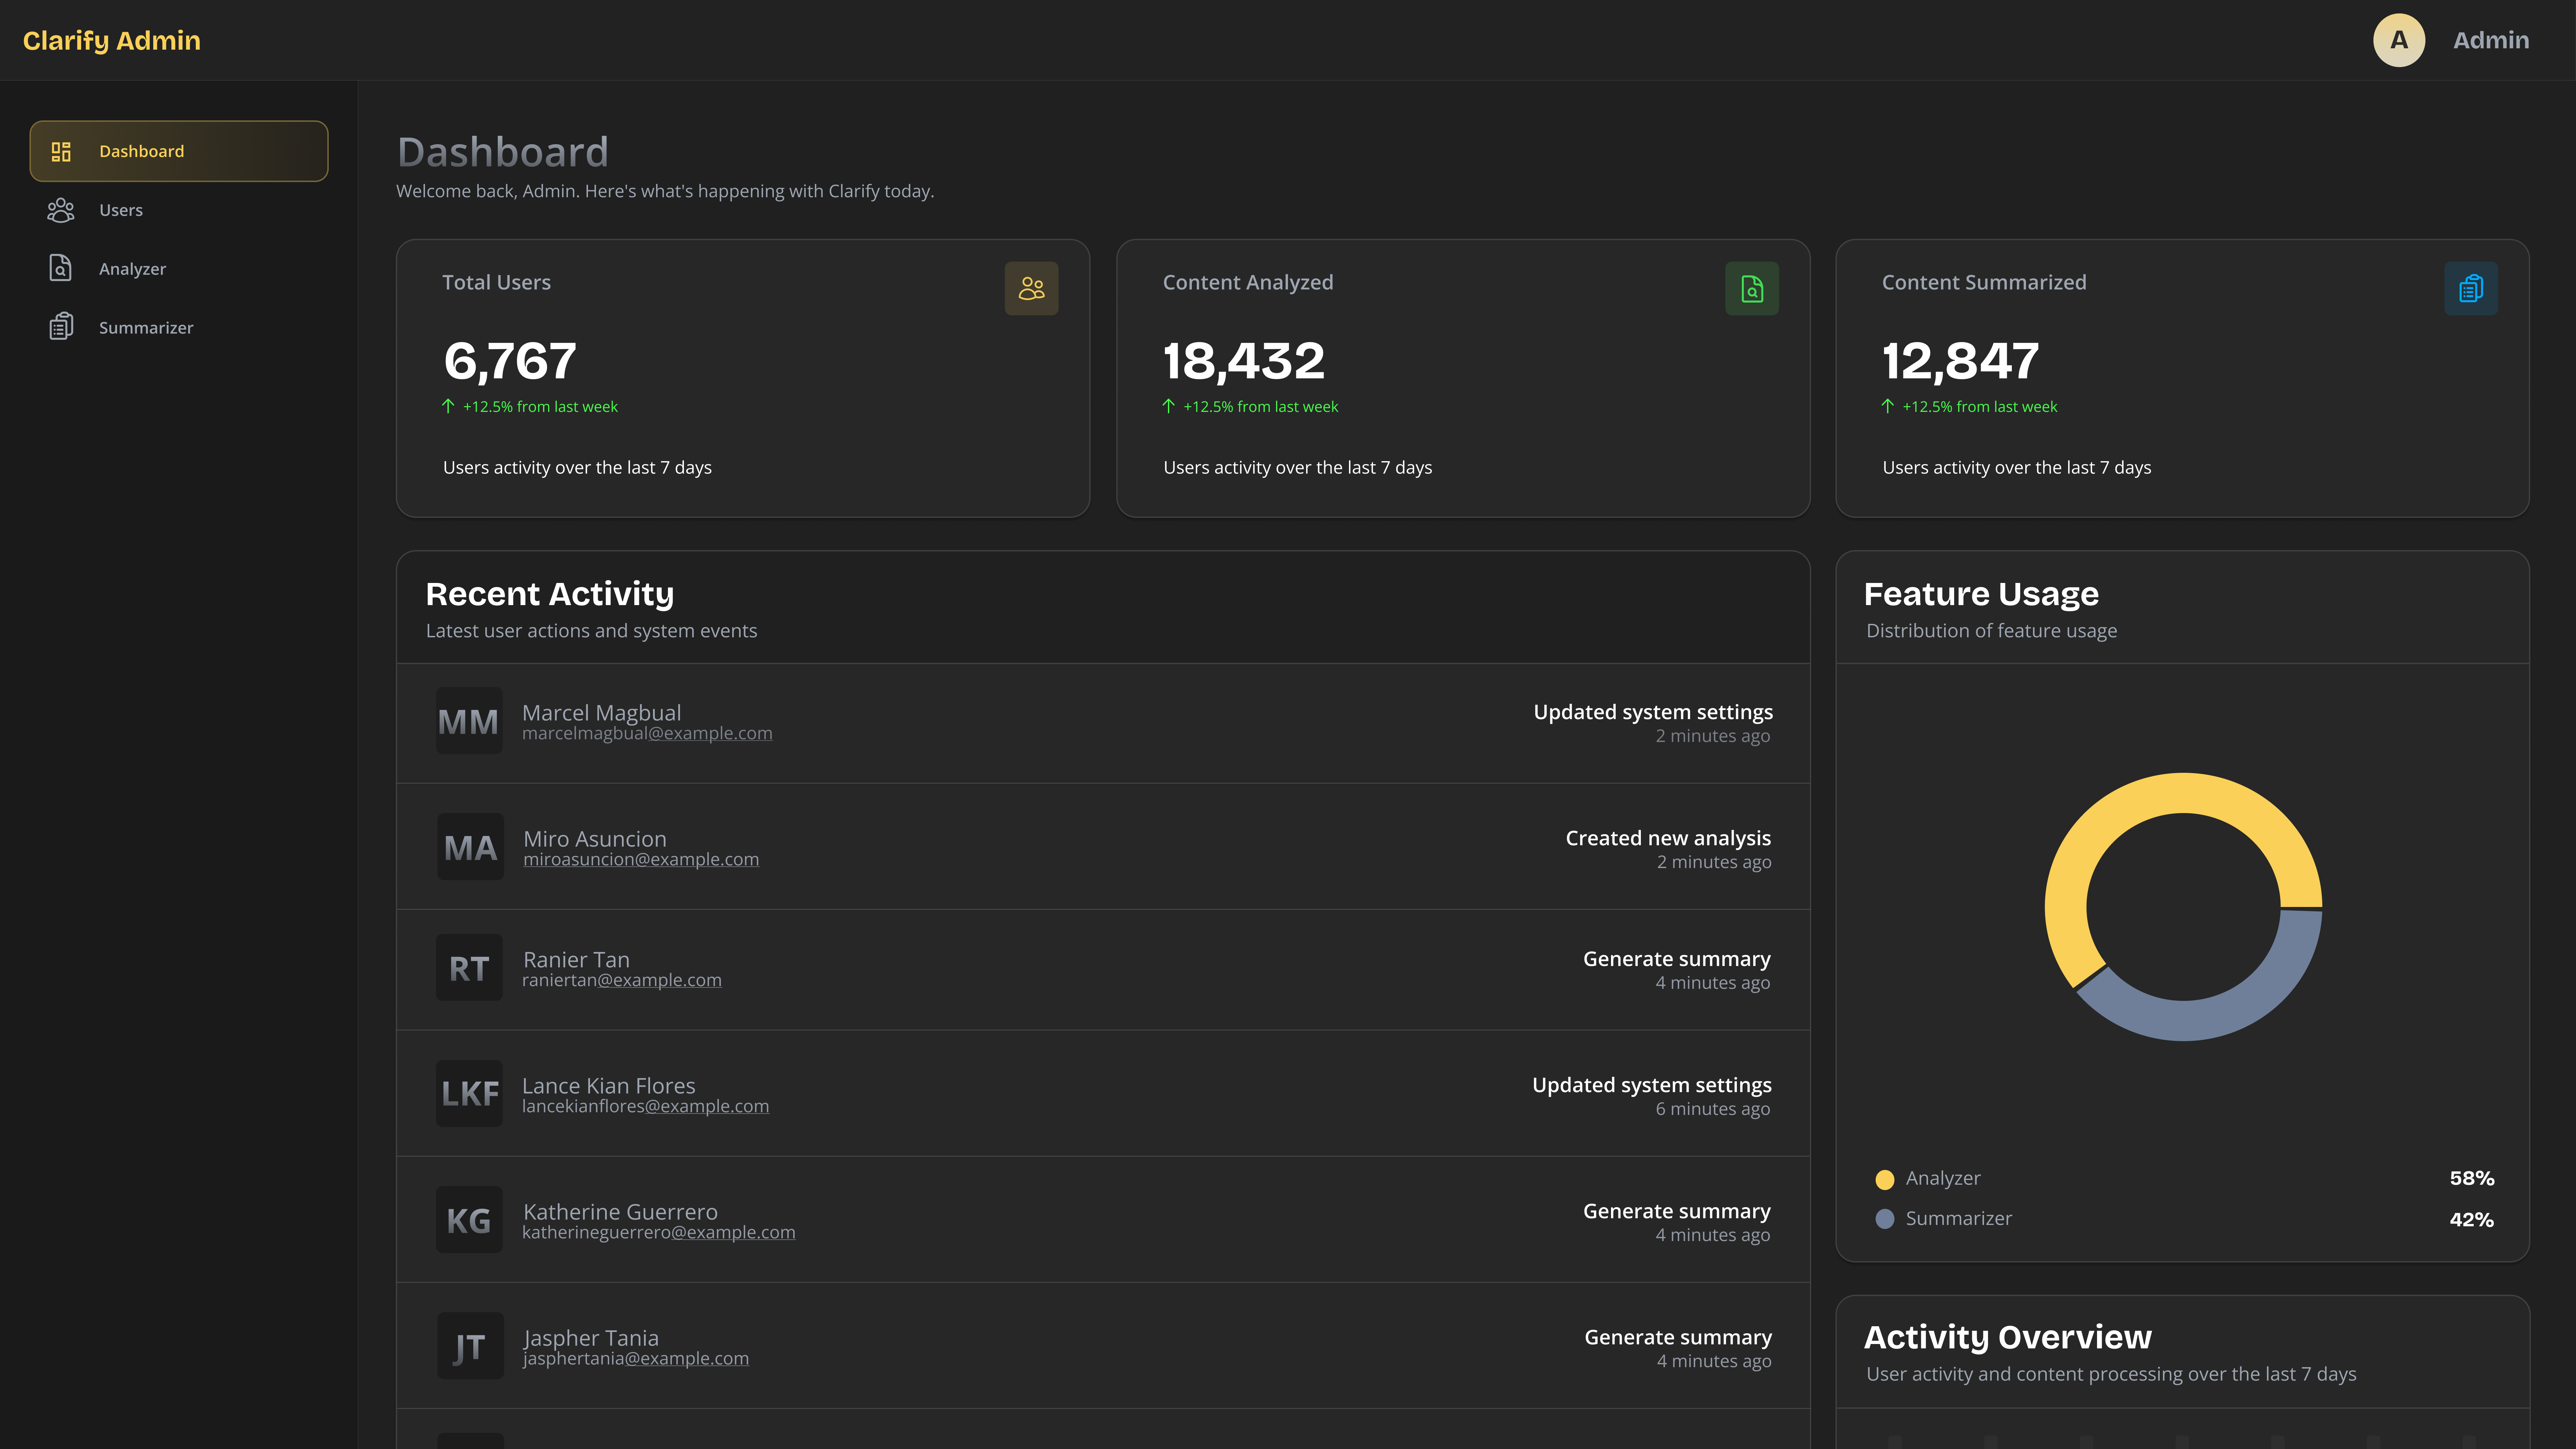Select the 18,432 content analyzed value
Viewport: 2576px width, 1449px height.
1244,361
